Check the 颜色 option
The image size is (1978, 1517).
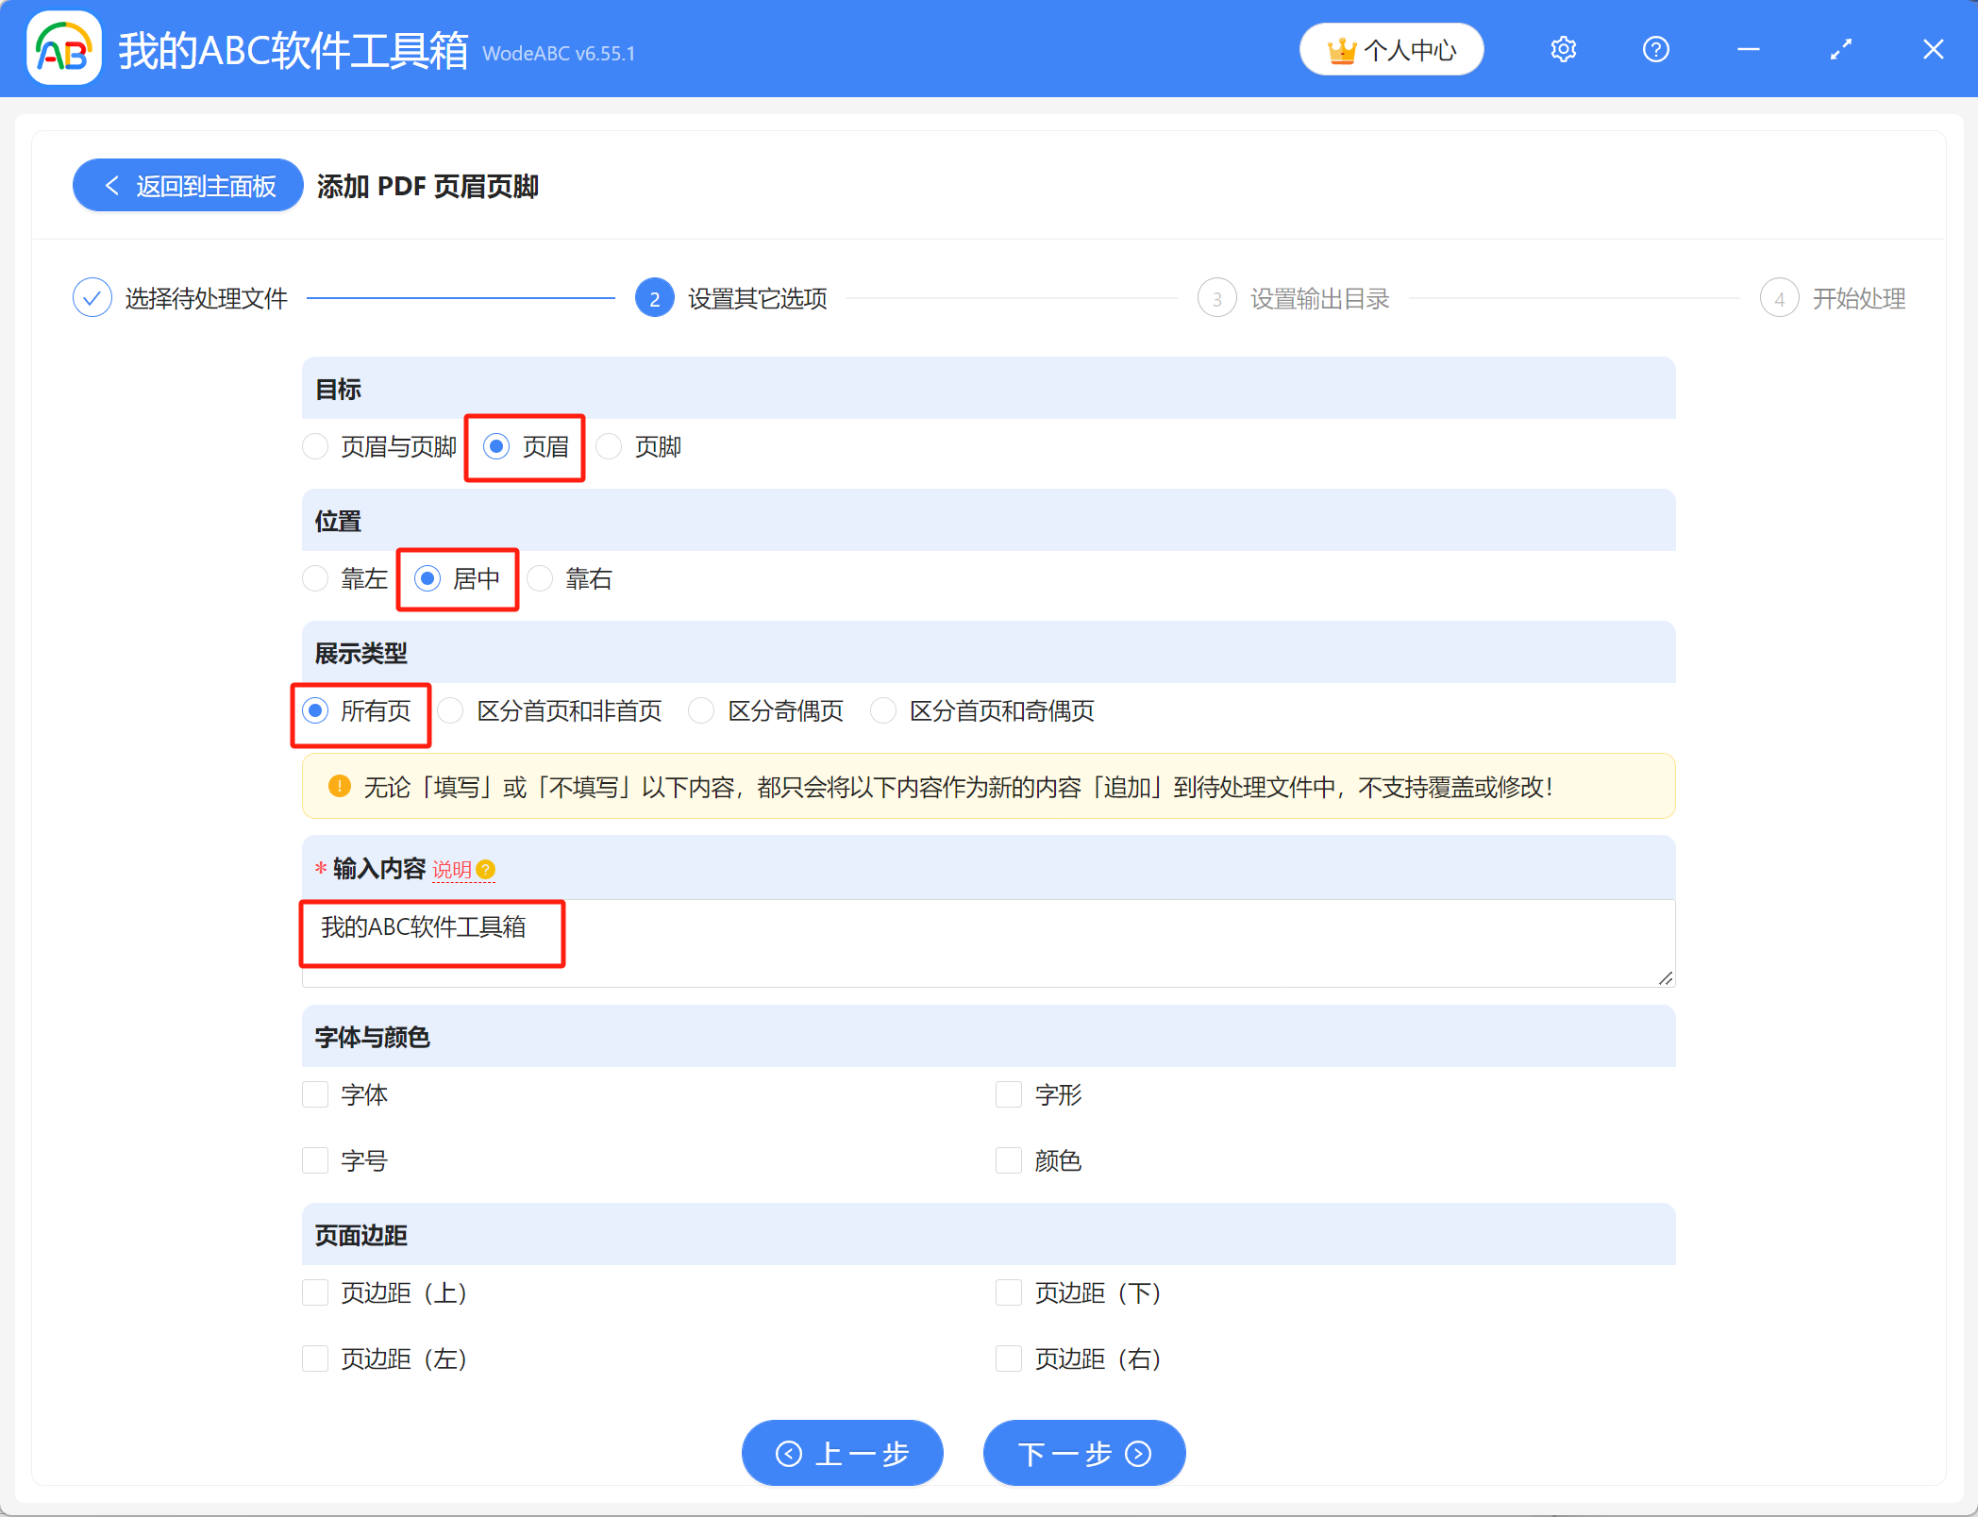(1008, 1160)
